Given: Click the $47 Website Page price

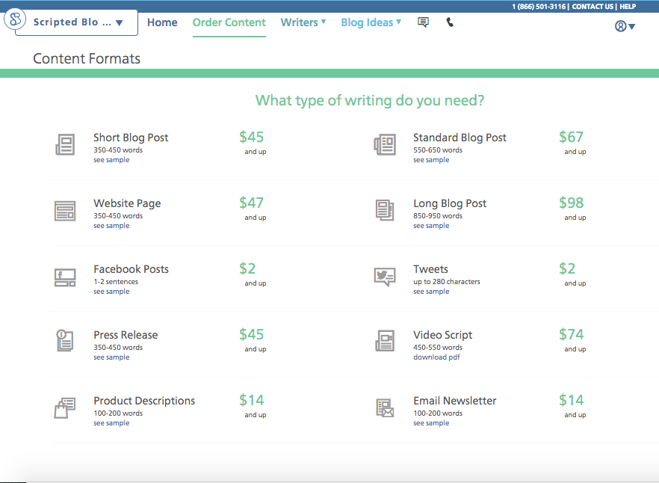Looking at the screenshot, I should [x=251, y=203].
